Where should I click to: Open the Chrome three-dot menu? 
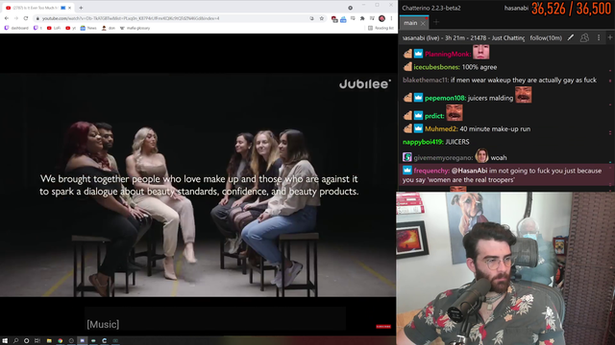click(x=391, y=18)
